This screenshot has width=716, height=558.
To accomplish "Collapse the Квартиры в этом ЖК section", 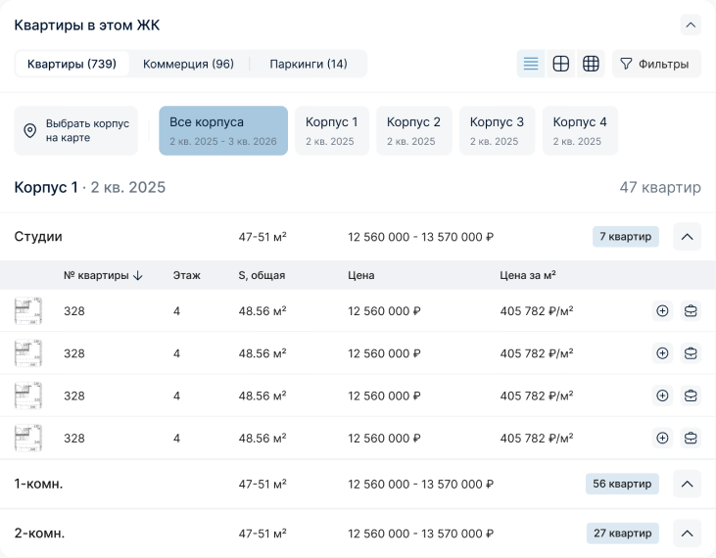I will [x=691, y=25].
